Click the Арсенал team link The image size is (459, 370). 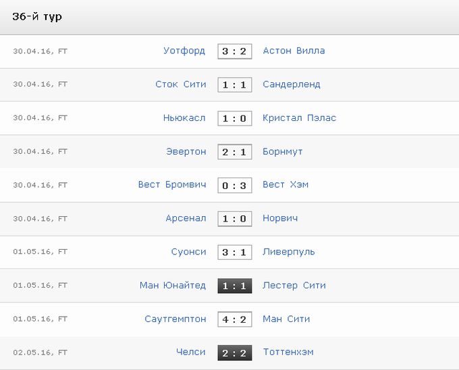[186, 218]
